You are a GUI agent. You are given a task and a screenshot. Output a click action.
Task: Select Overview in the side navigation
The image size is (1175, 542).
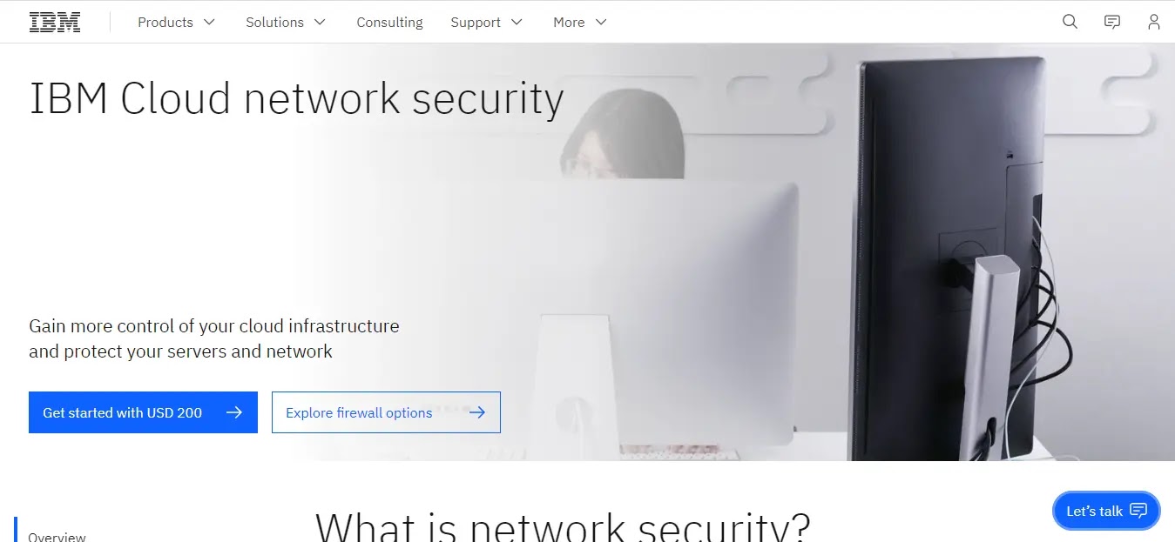(57, 537)
